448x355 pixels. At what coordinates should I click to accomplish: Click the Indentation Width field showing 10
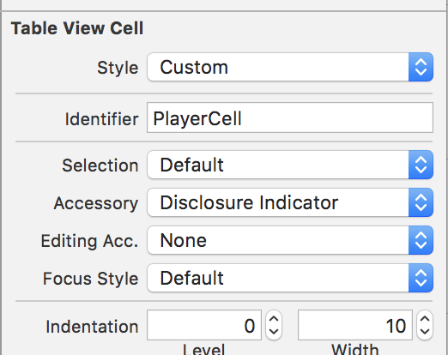[355, 325]
